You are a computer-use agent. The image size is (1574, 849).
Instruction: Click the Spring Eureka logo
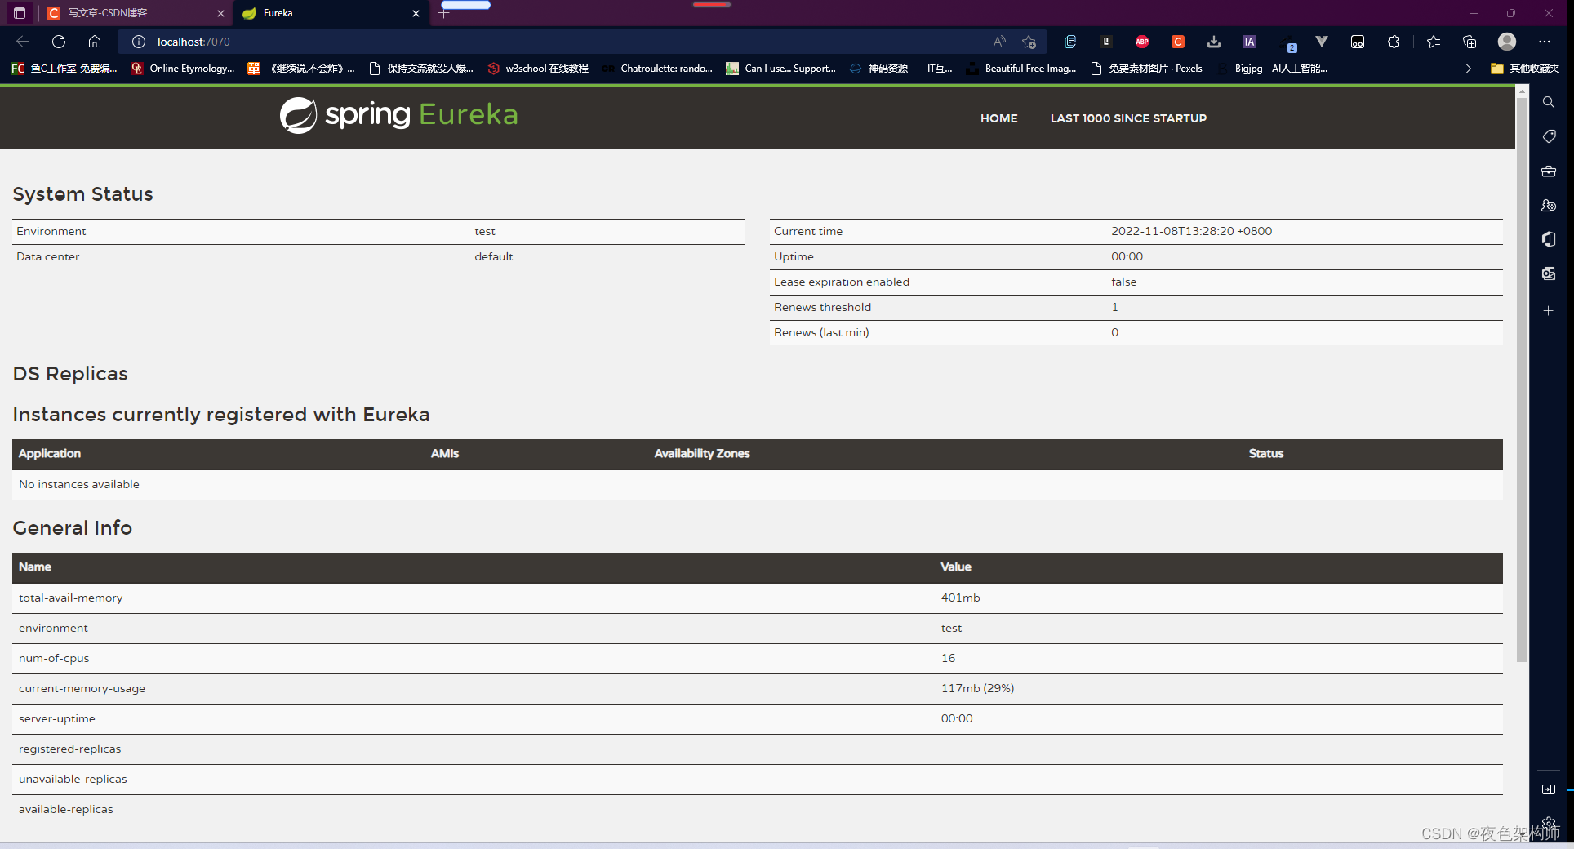pyautogui.click(x=398, y=115)
